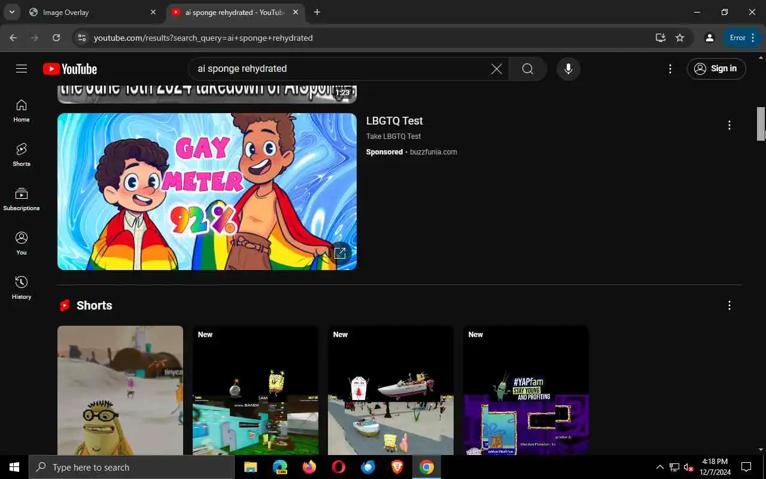Viewport: 766px width, 479px height.
Task: Open the muted volume tray icon
Action: (689, 467)
